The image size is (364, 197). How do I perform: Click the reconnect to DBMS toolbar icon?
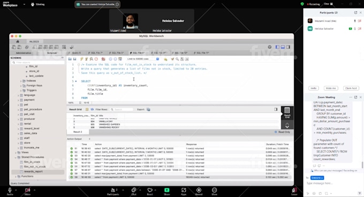[x=72, y=47]
